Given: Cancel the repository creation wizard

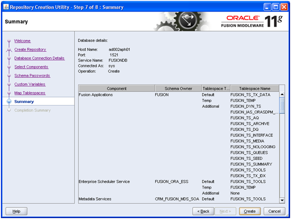Looking at the screenshot, I should [x=274, y=211].
